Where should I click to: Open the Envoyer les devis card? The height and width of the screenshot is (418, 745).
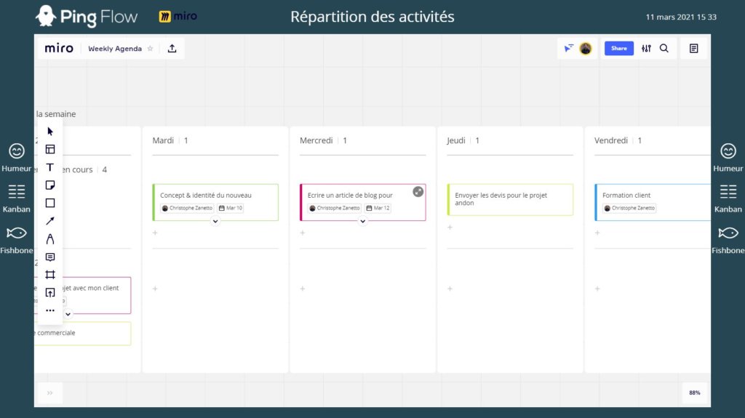[510, 199]
